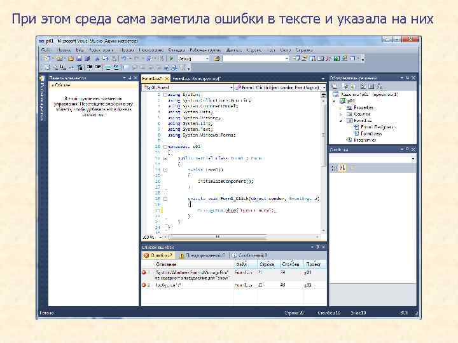Open the Справка menu
This screenshot has height=343, width=458.
(304, 50)
